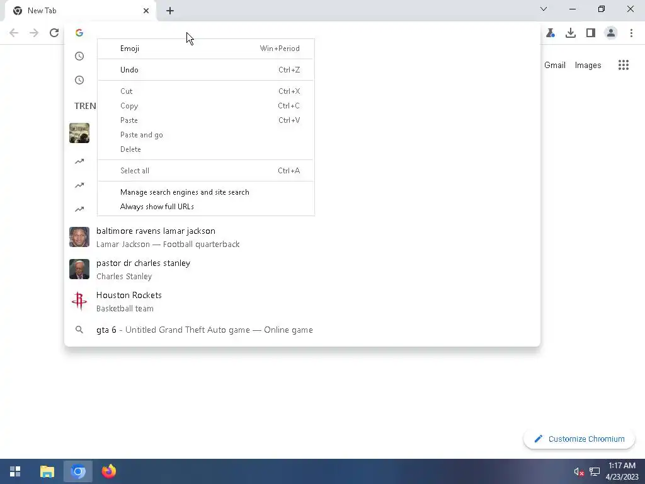Click the browser forward arrow
This screenshot has height=484, width=645.
tap(34, 33)
